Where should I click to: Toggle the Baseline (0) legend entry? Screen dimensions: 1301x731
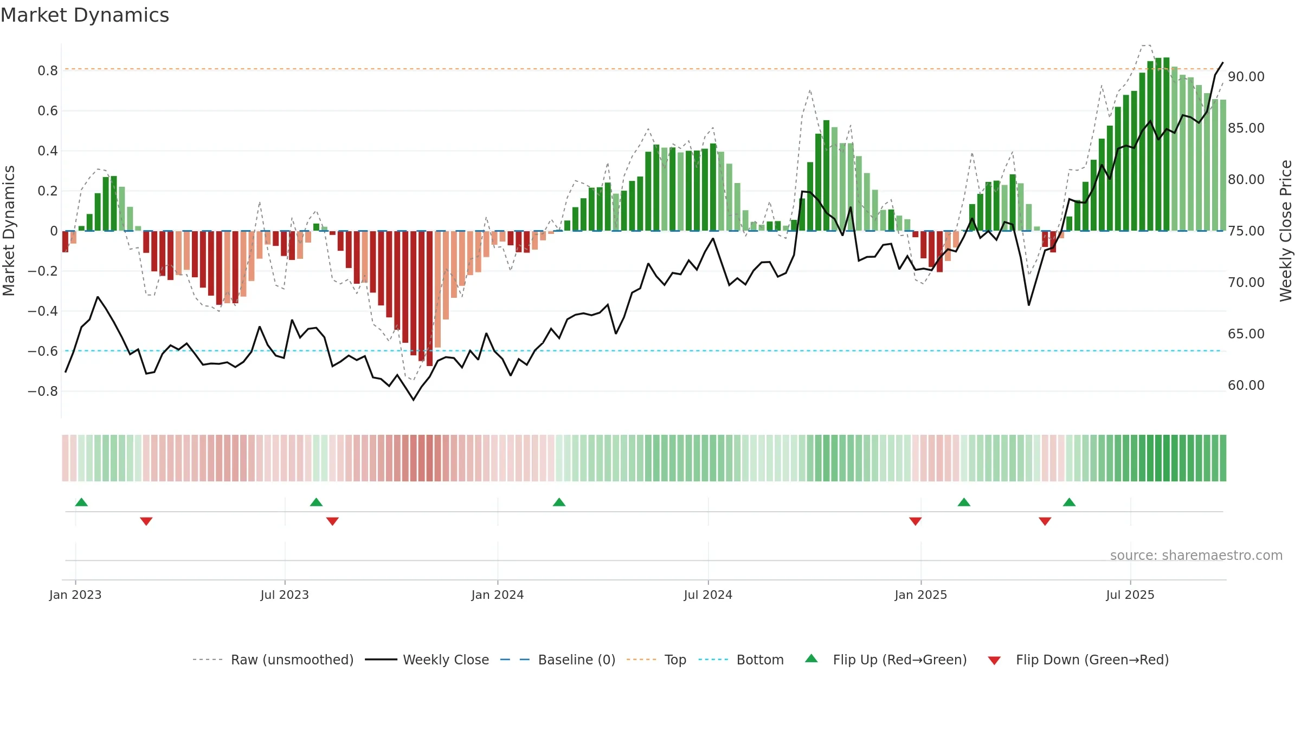tap(558, 660)
